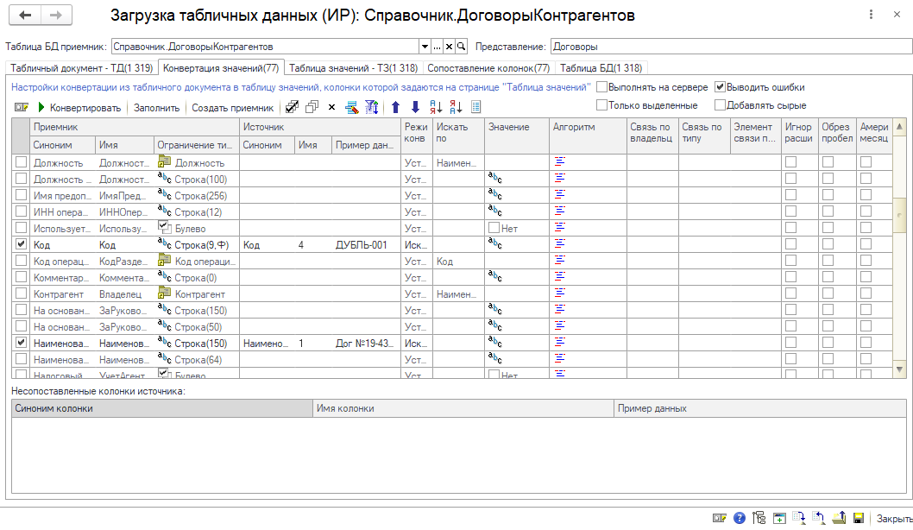
Task: Sort rows descending with the Я-А icon
Action: click(x=456, y=108)
